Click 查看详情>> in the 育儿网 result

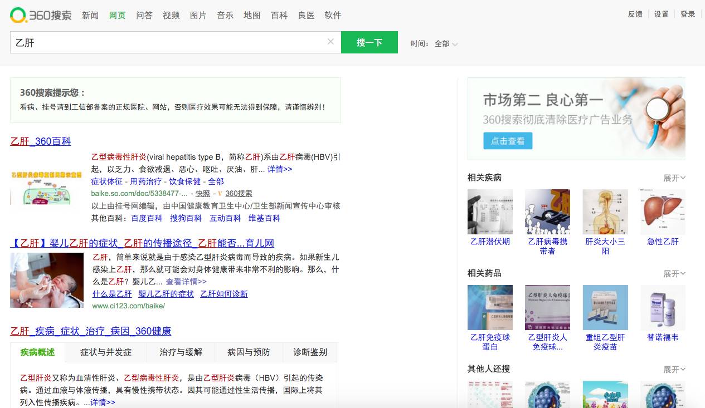tap(186, 282)
